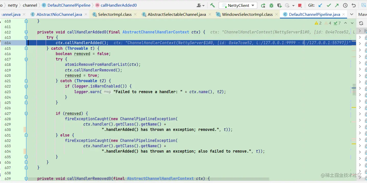The height and width of the screenshot is (183, 367).
Task: Click the Translate icon in the toolbar
Action: (364, 5)
